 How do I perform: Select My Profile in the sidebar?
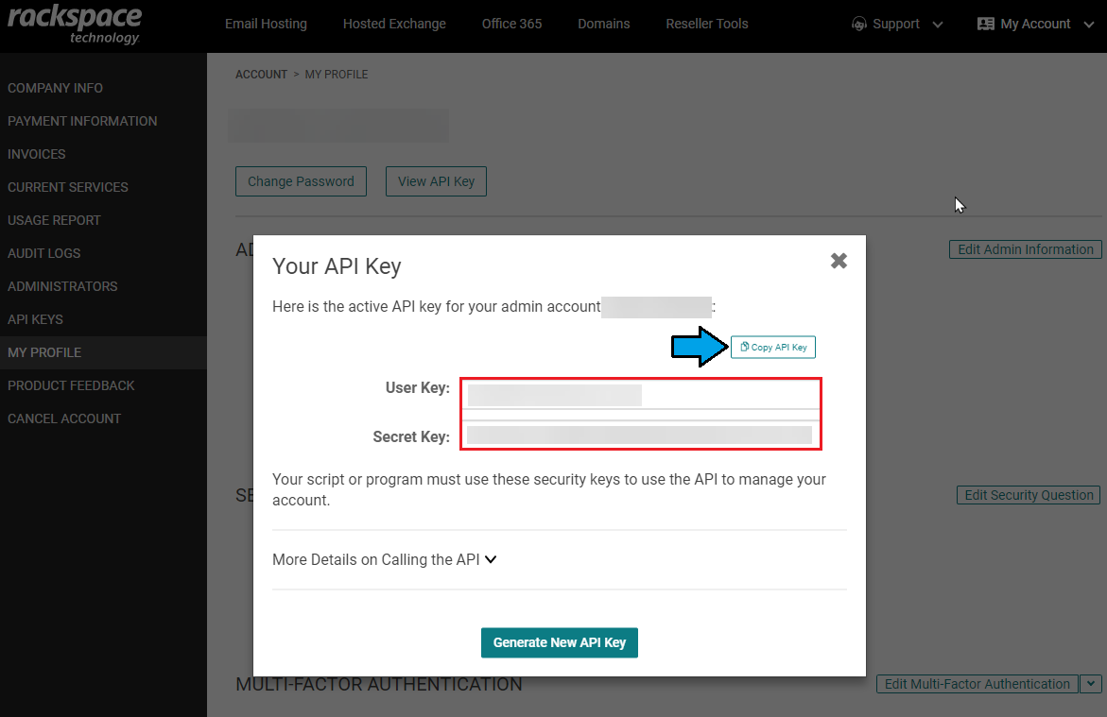(x=103, y=353)
